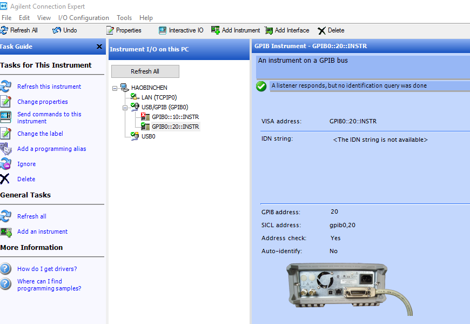Click the Refresh All toolbar icon
Screen dimensions: 470x324
tap(4, 30)
